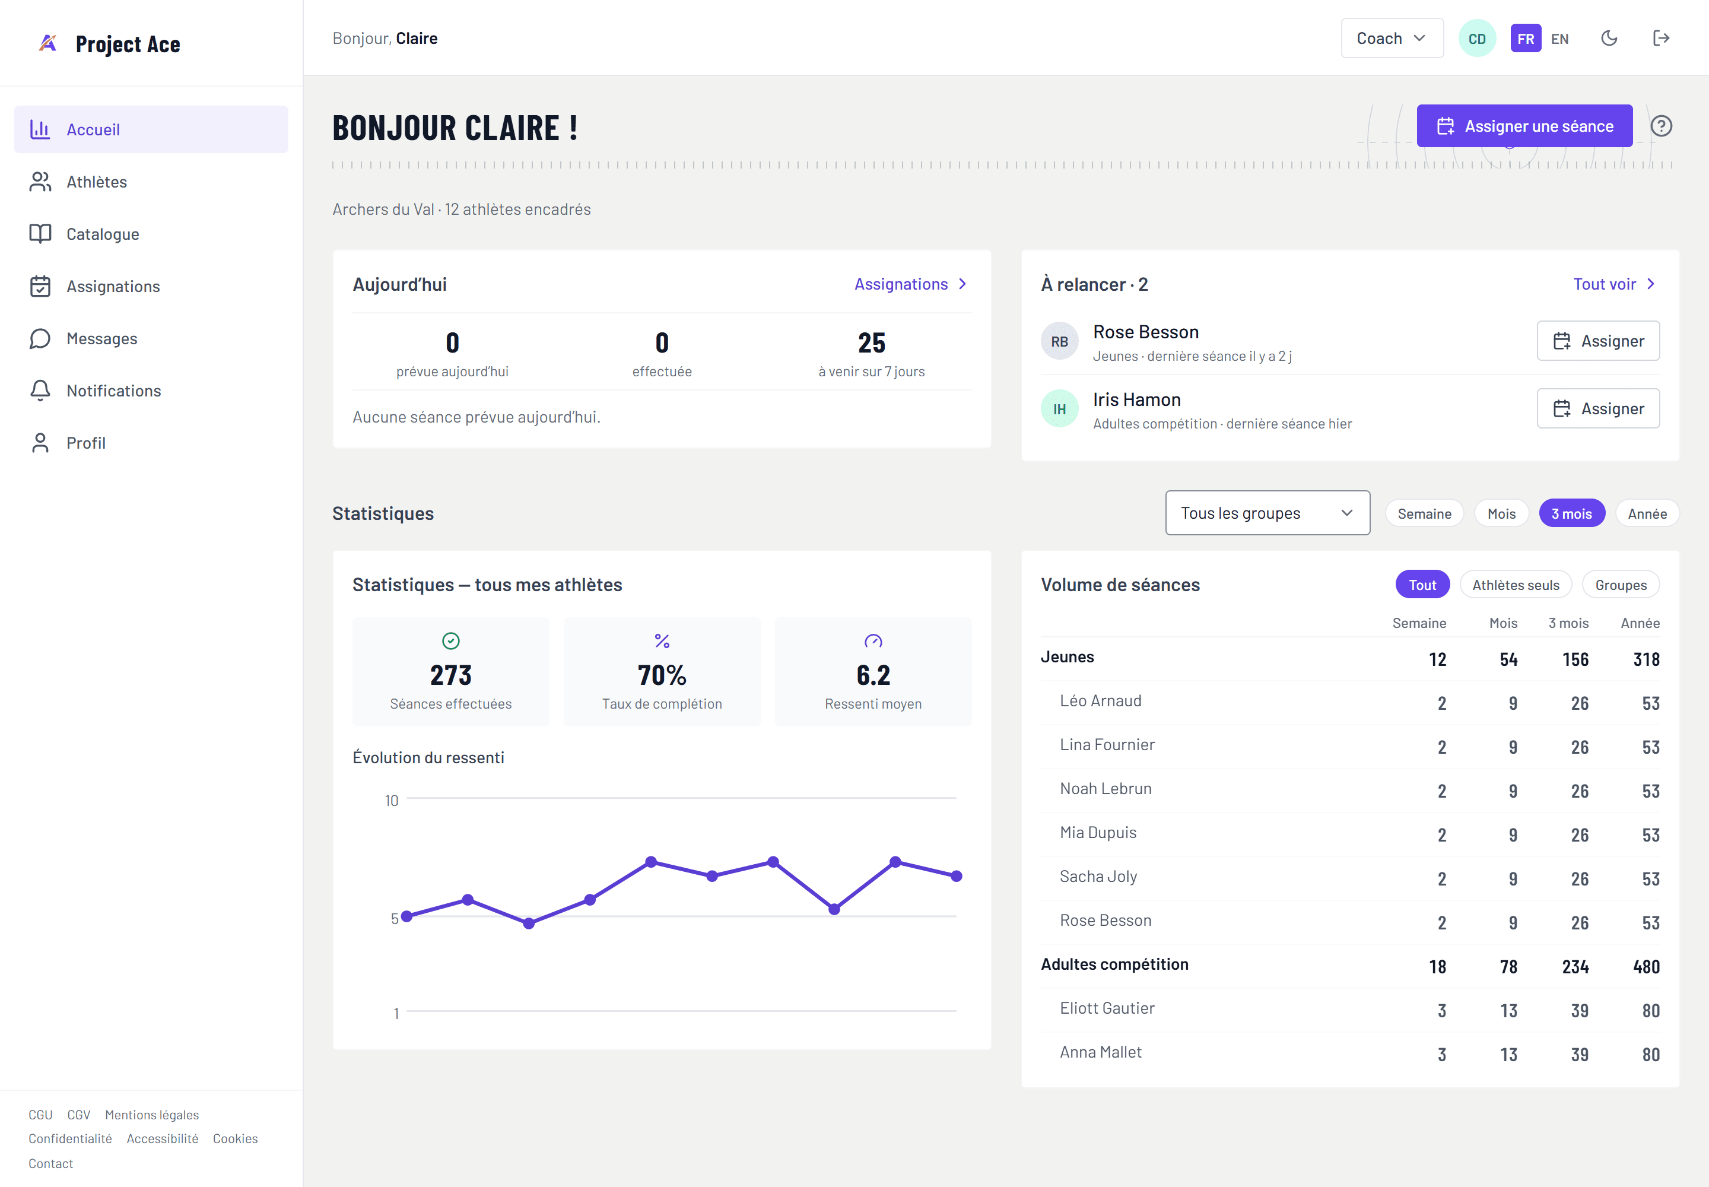Open the Mentions légales footer link
The image size is (1709, 1187).
[152, 1114]
